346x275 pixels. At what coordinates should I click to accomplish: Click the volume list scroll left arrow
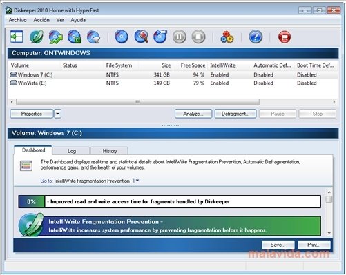(x=12, y=102)
